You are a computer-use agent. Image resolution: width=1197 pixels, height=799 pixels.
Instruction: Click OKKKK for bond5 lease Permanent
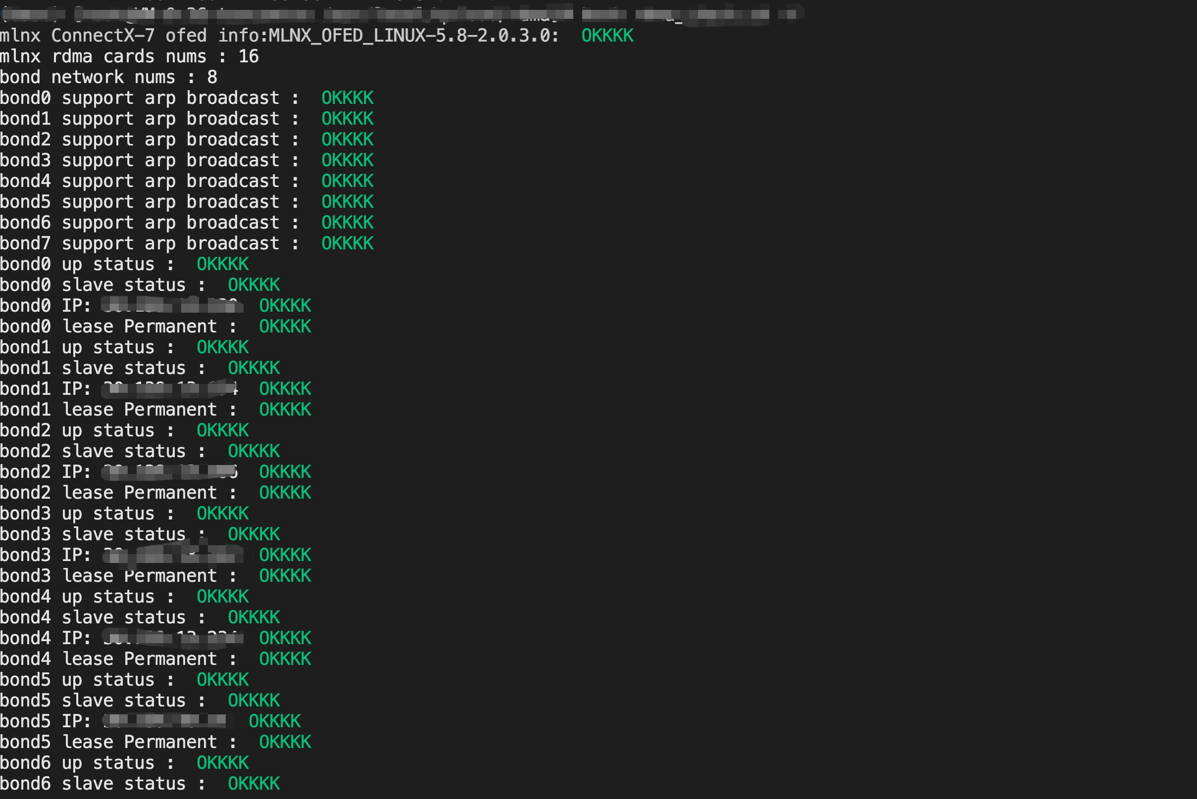285,743
